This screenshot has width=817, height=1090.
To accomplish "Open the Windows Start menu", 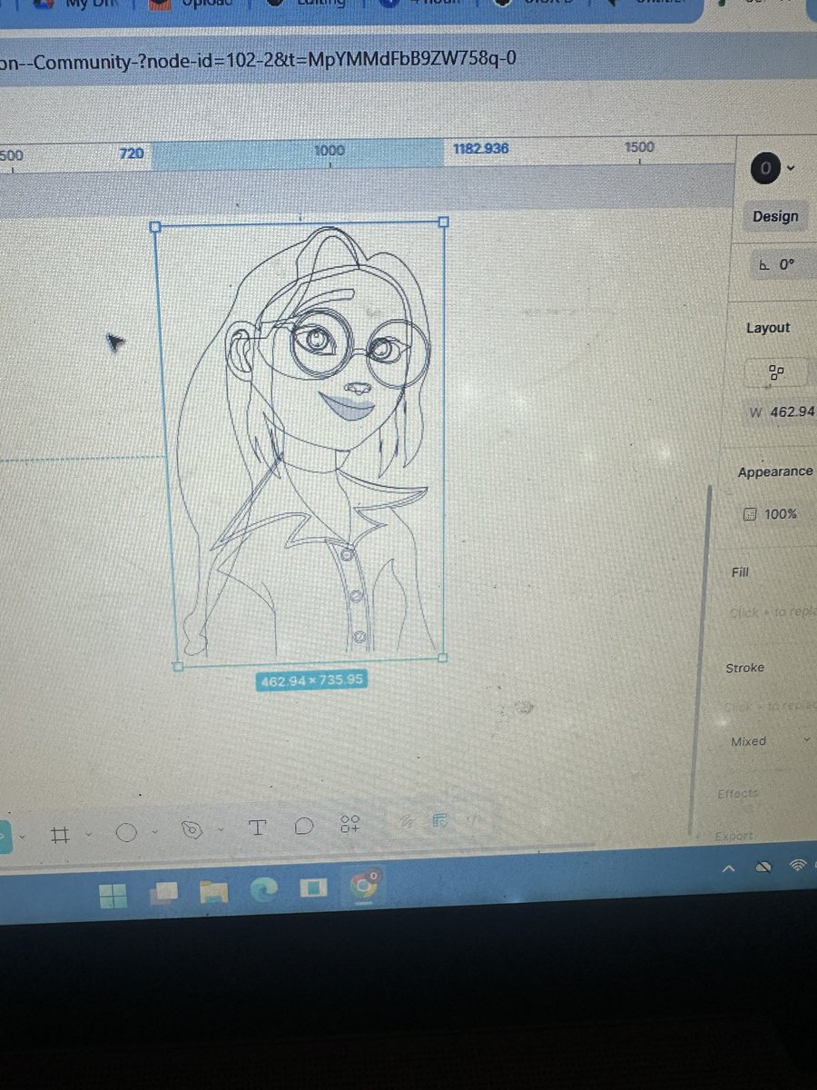I will pos(113,896).
